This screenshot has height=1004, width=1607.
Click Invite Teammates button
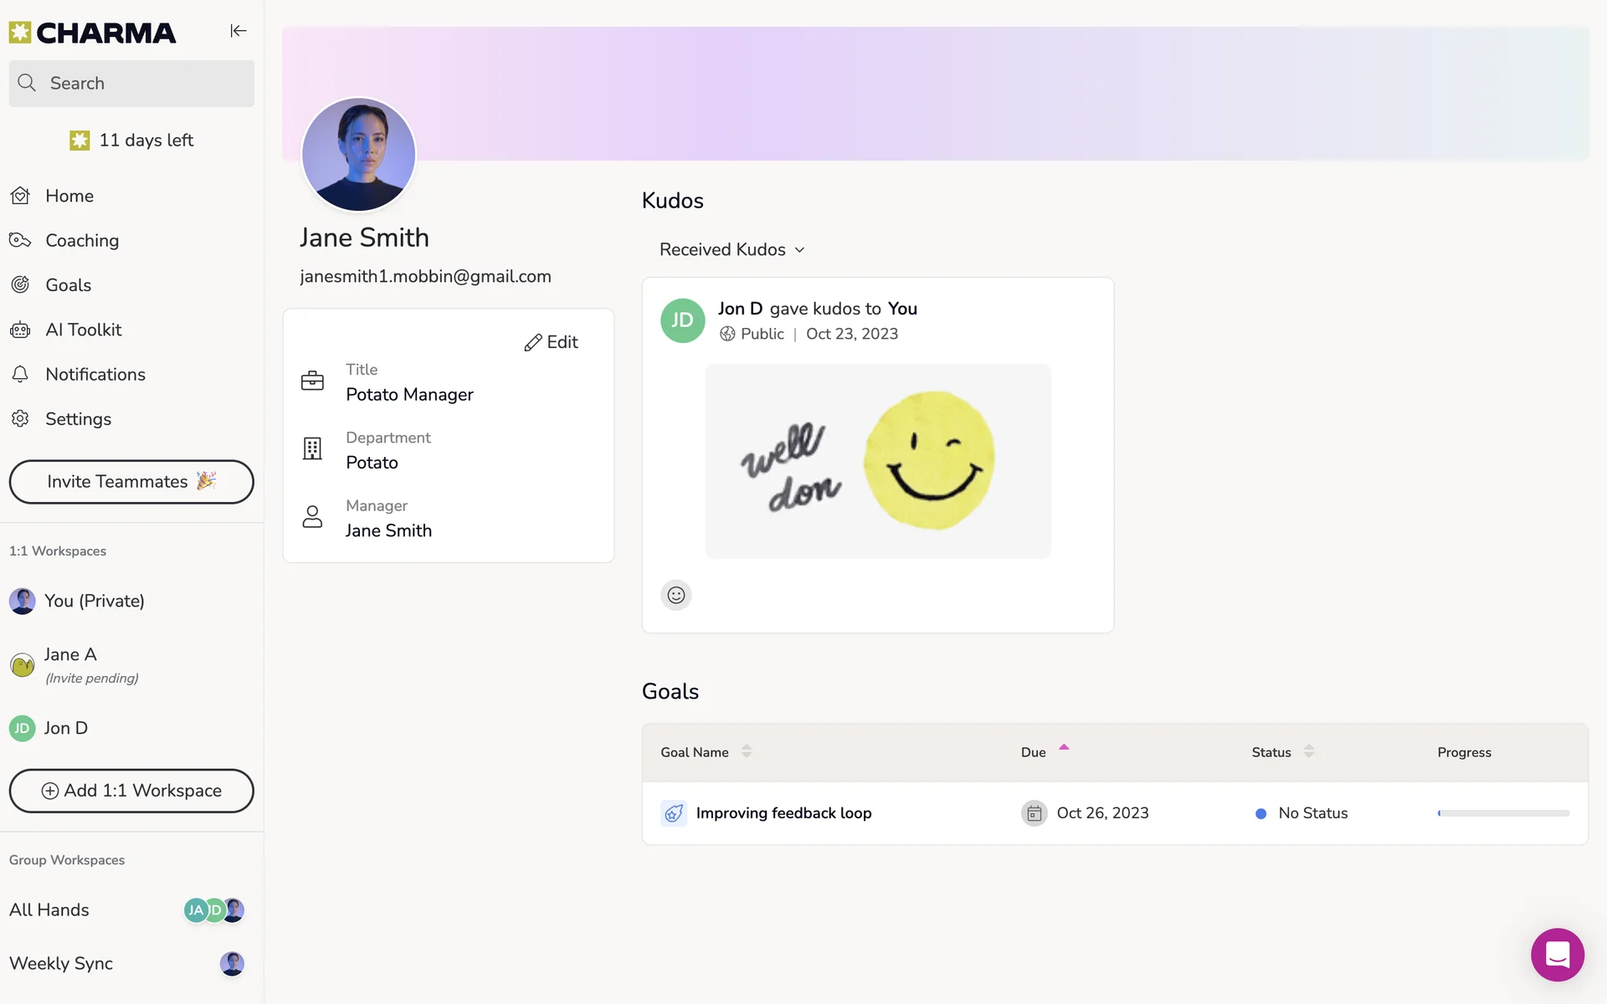point(131,482)
